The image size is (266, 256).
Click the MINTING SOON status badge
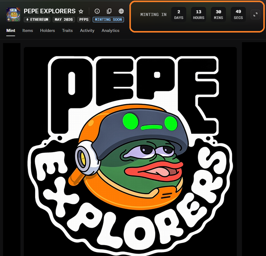pos(108,20)
